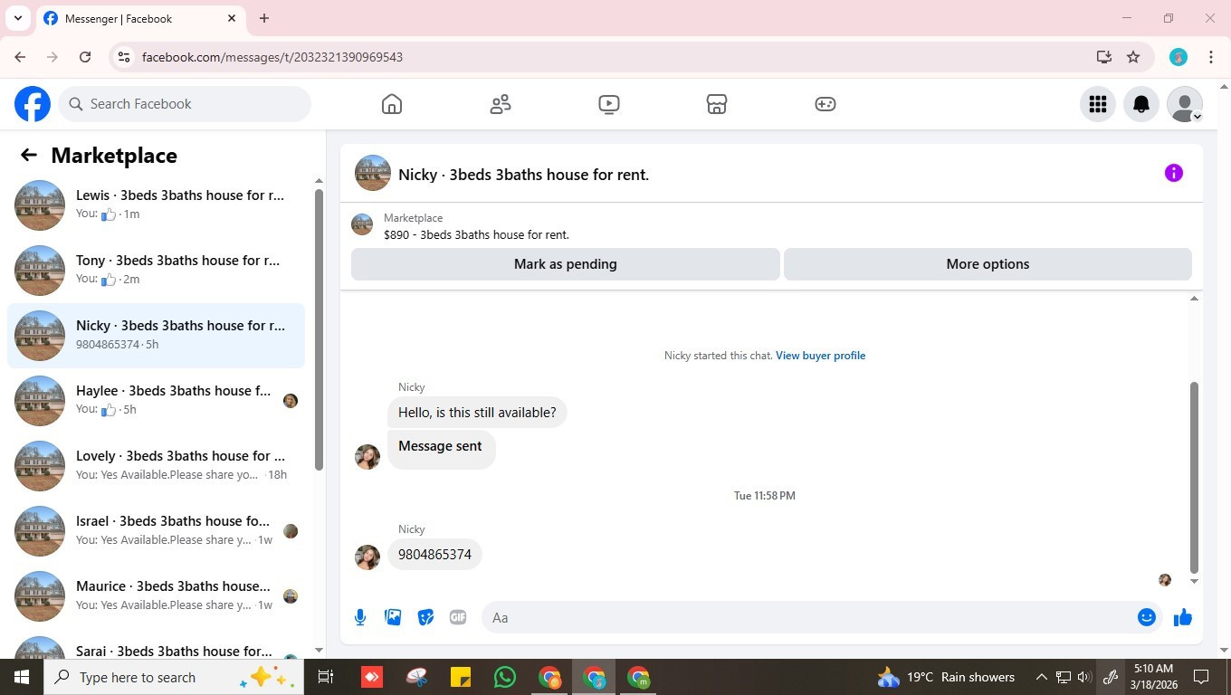
Task: Open the Video (Watch) icon
Action: [609, 104]
